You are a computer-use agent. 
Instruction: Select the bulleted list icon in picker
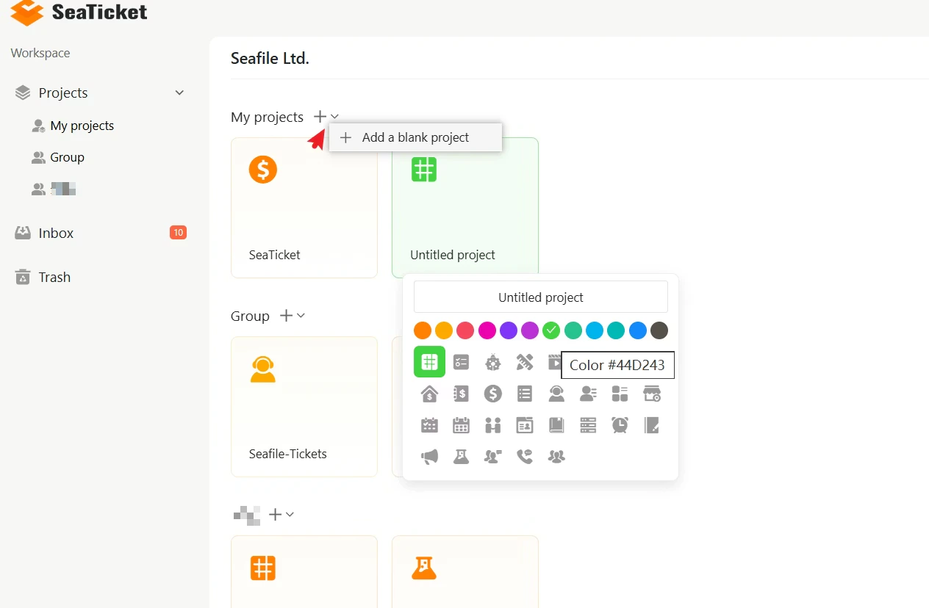pos(525,394)
